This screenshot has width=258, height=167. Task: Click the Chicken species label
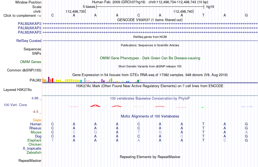click(35, 144)
